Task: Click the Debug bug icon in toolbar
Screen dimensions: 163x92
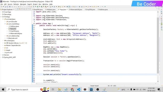Action: (x=34, y=7)
